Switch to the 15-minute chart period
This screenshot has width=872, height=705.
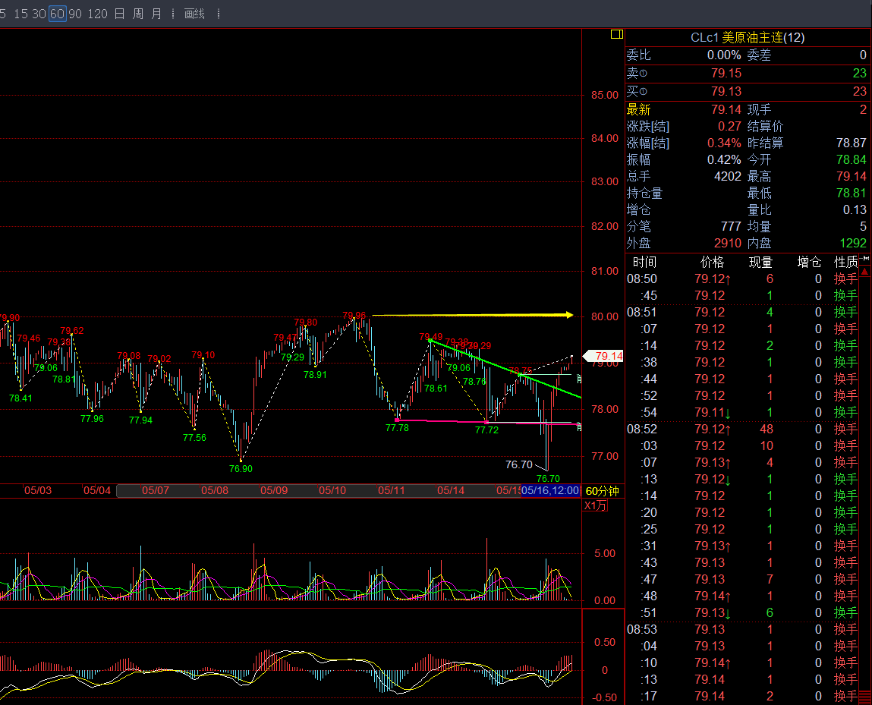point(20,14)
